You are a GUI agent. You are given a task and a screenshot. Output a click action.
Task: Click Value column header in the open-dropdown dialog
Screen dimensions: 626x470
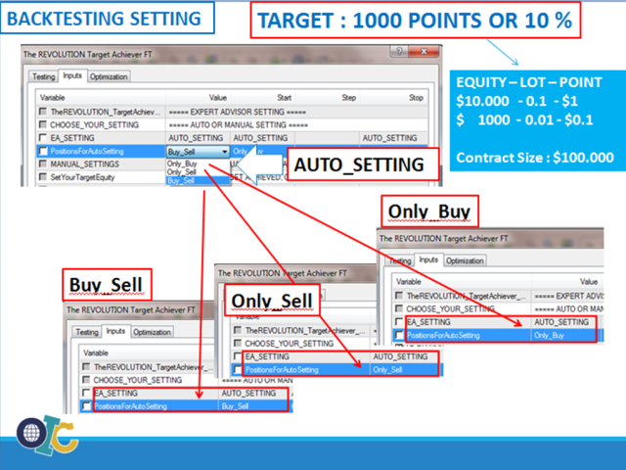[x=218, y=98]
